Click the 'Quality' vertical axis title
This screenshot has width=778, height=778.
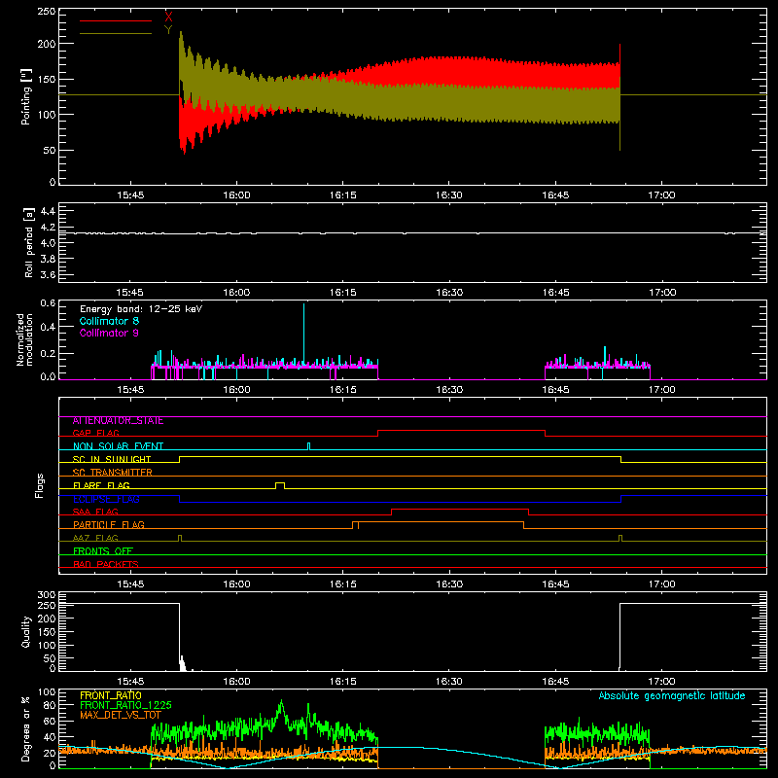[26, 631]
